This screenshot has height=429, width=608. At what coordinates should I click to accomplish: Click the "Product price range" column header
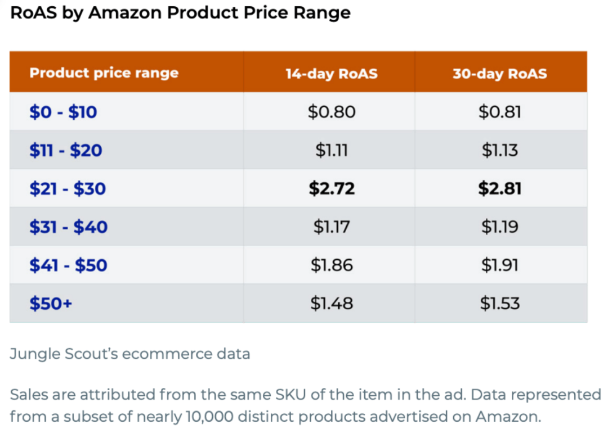pos(104,73)
